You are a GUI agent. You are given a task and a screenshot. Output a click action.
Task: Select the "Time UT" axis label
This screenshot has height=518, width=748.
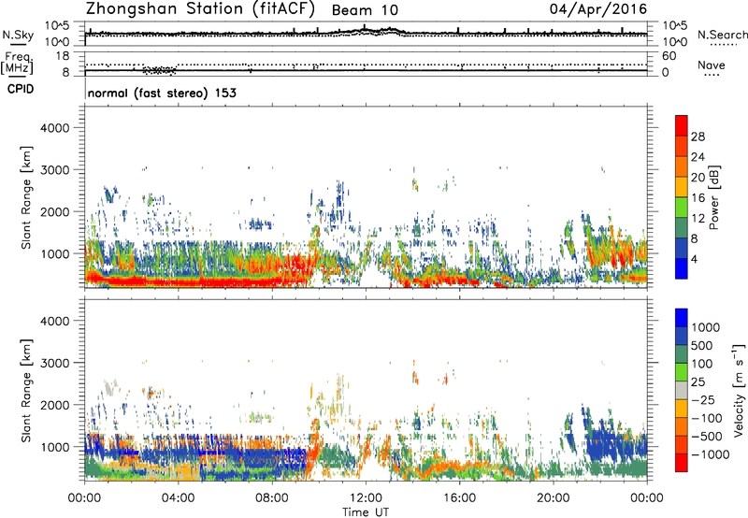click(x=366, y=512)
